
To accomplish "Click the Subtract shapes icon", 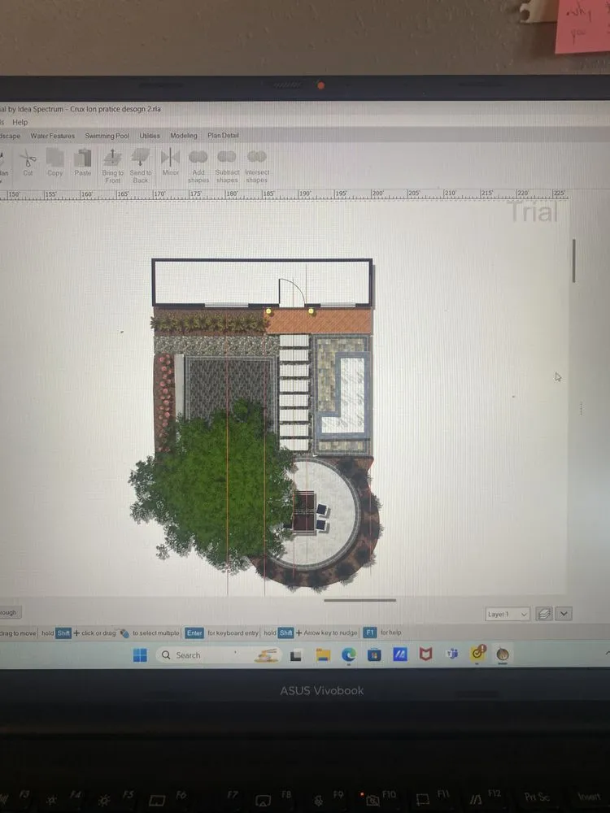I will [x=227, y=157].
